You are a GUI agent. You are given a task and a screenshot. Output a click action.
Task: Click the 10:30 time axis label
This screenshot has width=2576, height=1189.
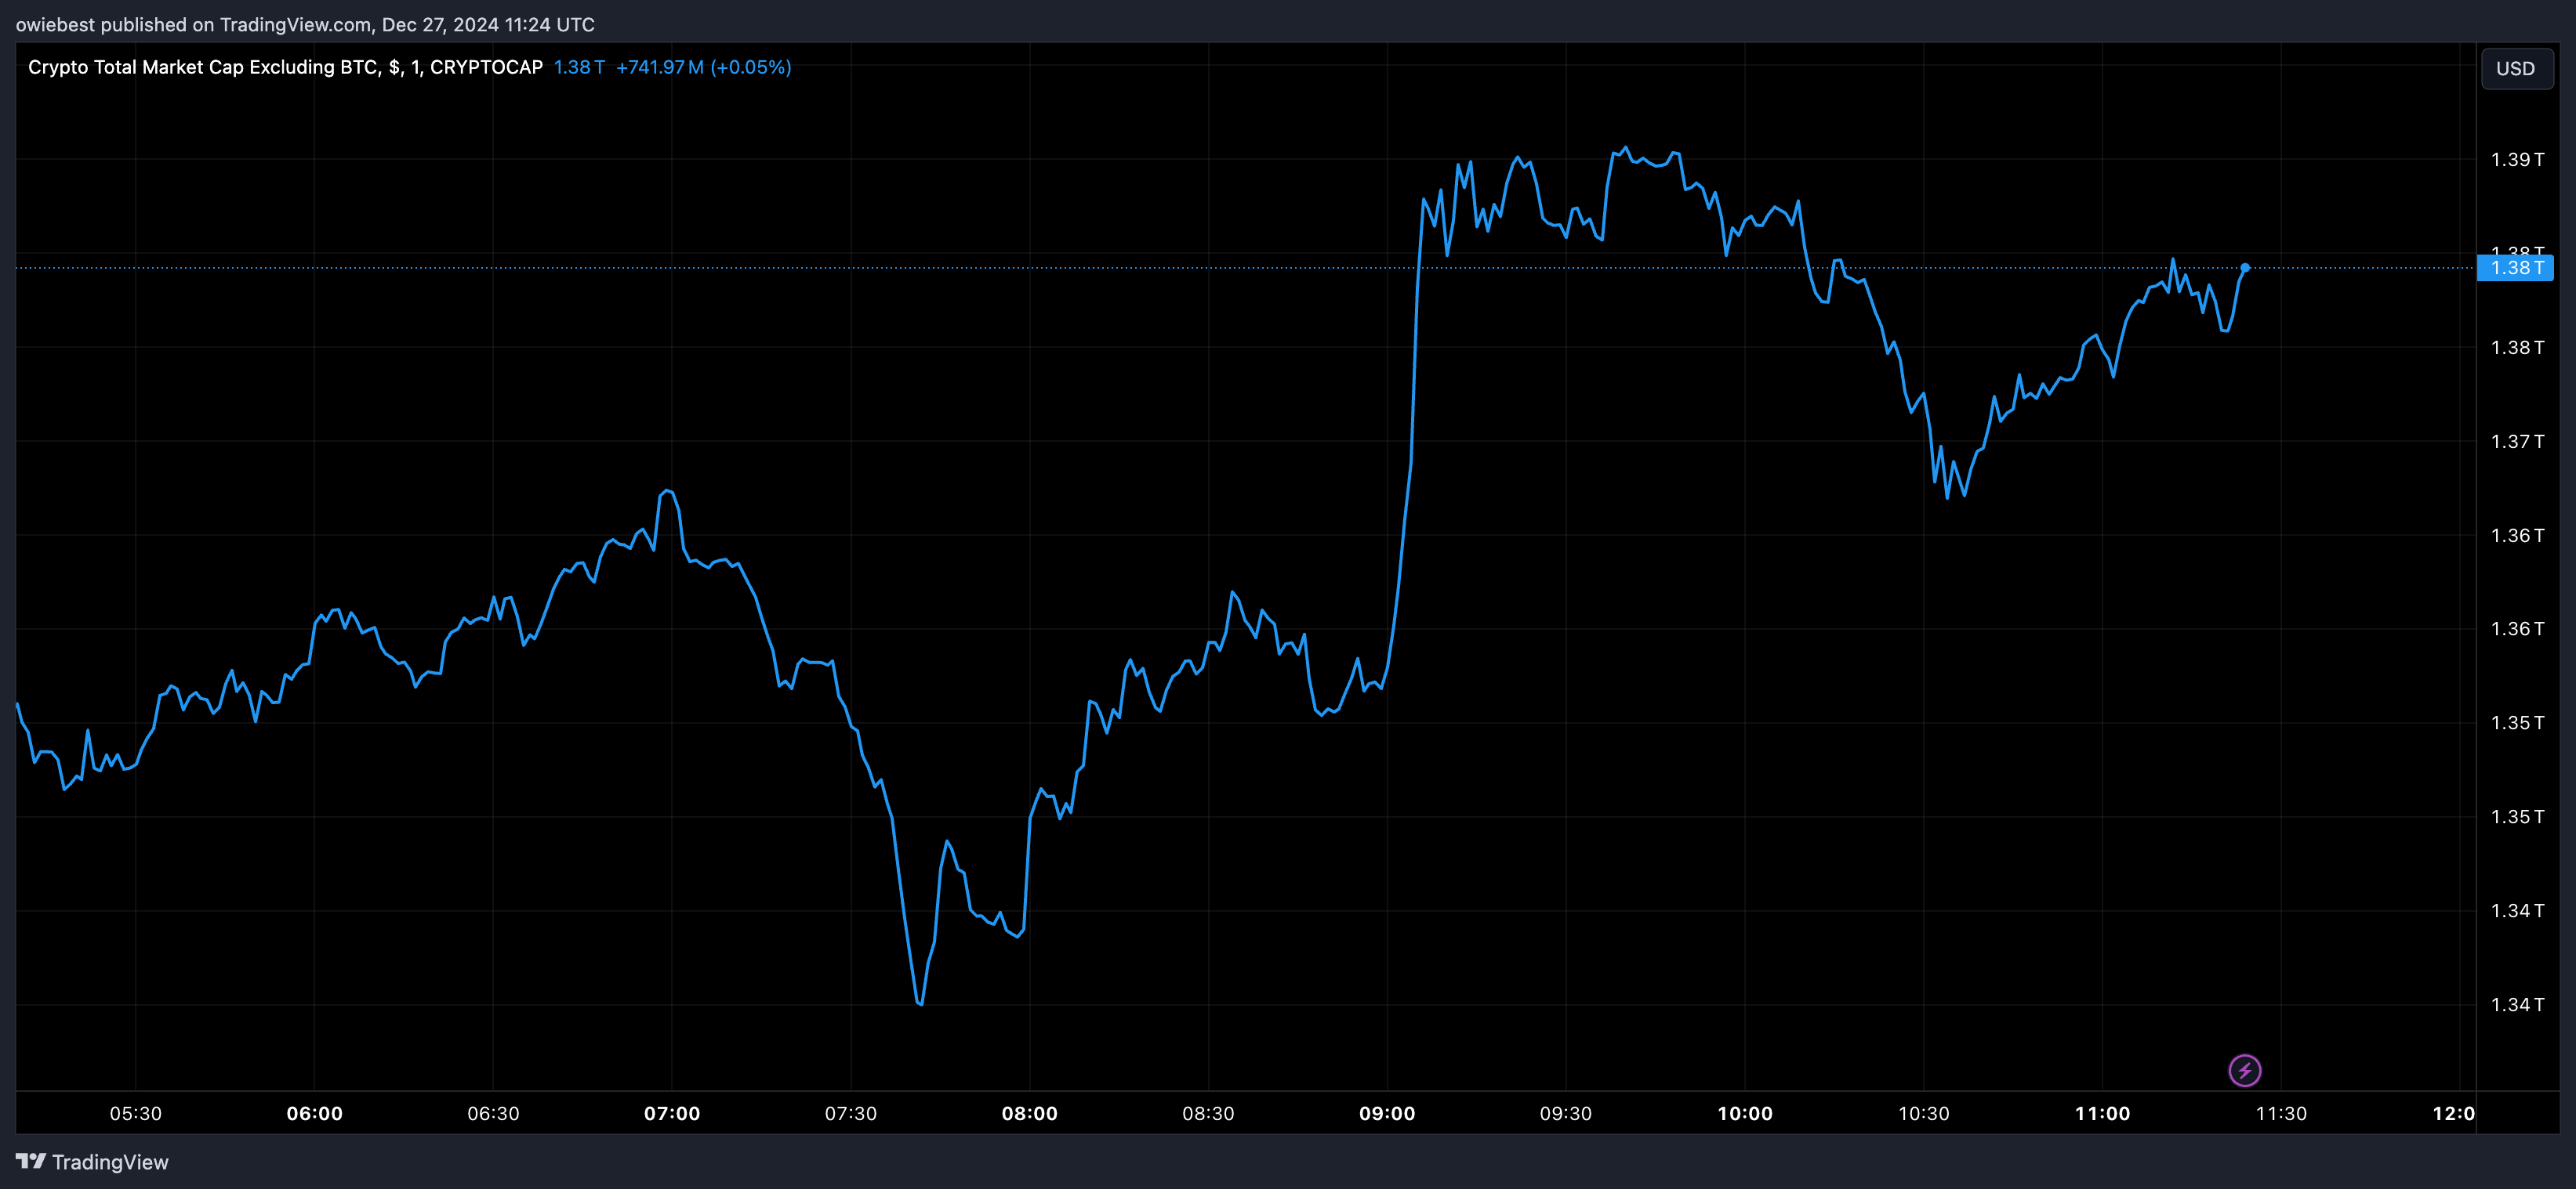click(x=1924, y=1113)
